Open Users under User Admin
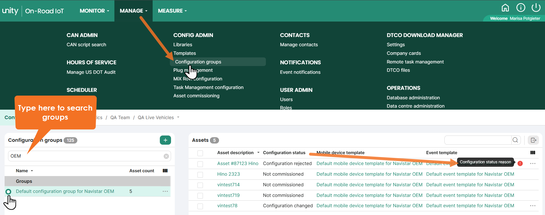This screenshot has width=545, height=215. coord(286,99)
